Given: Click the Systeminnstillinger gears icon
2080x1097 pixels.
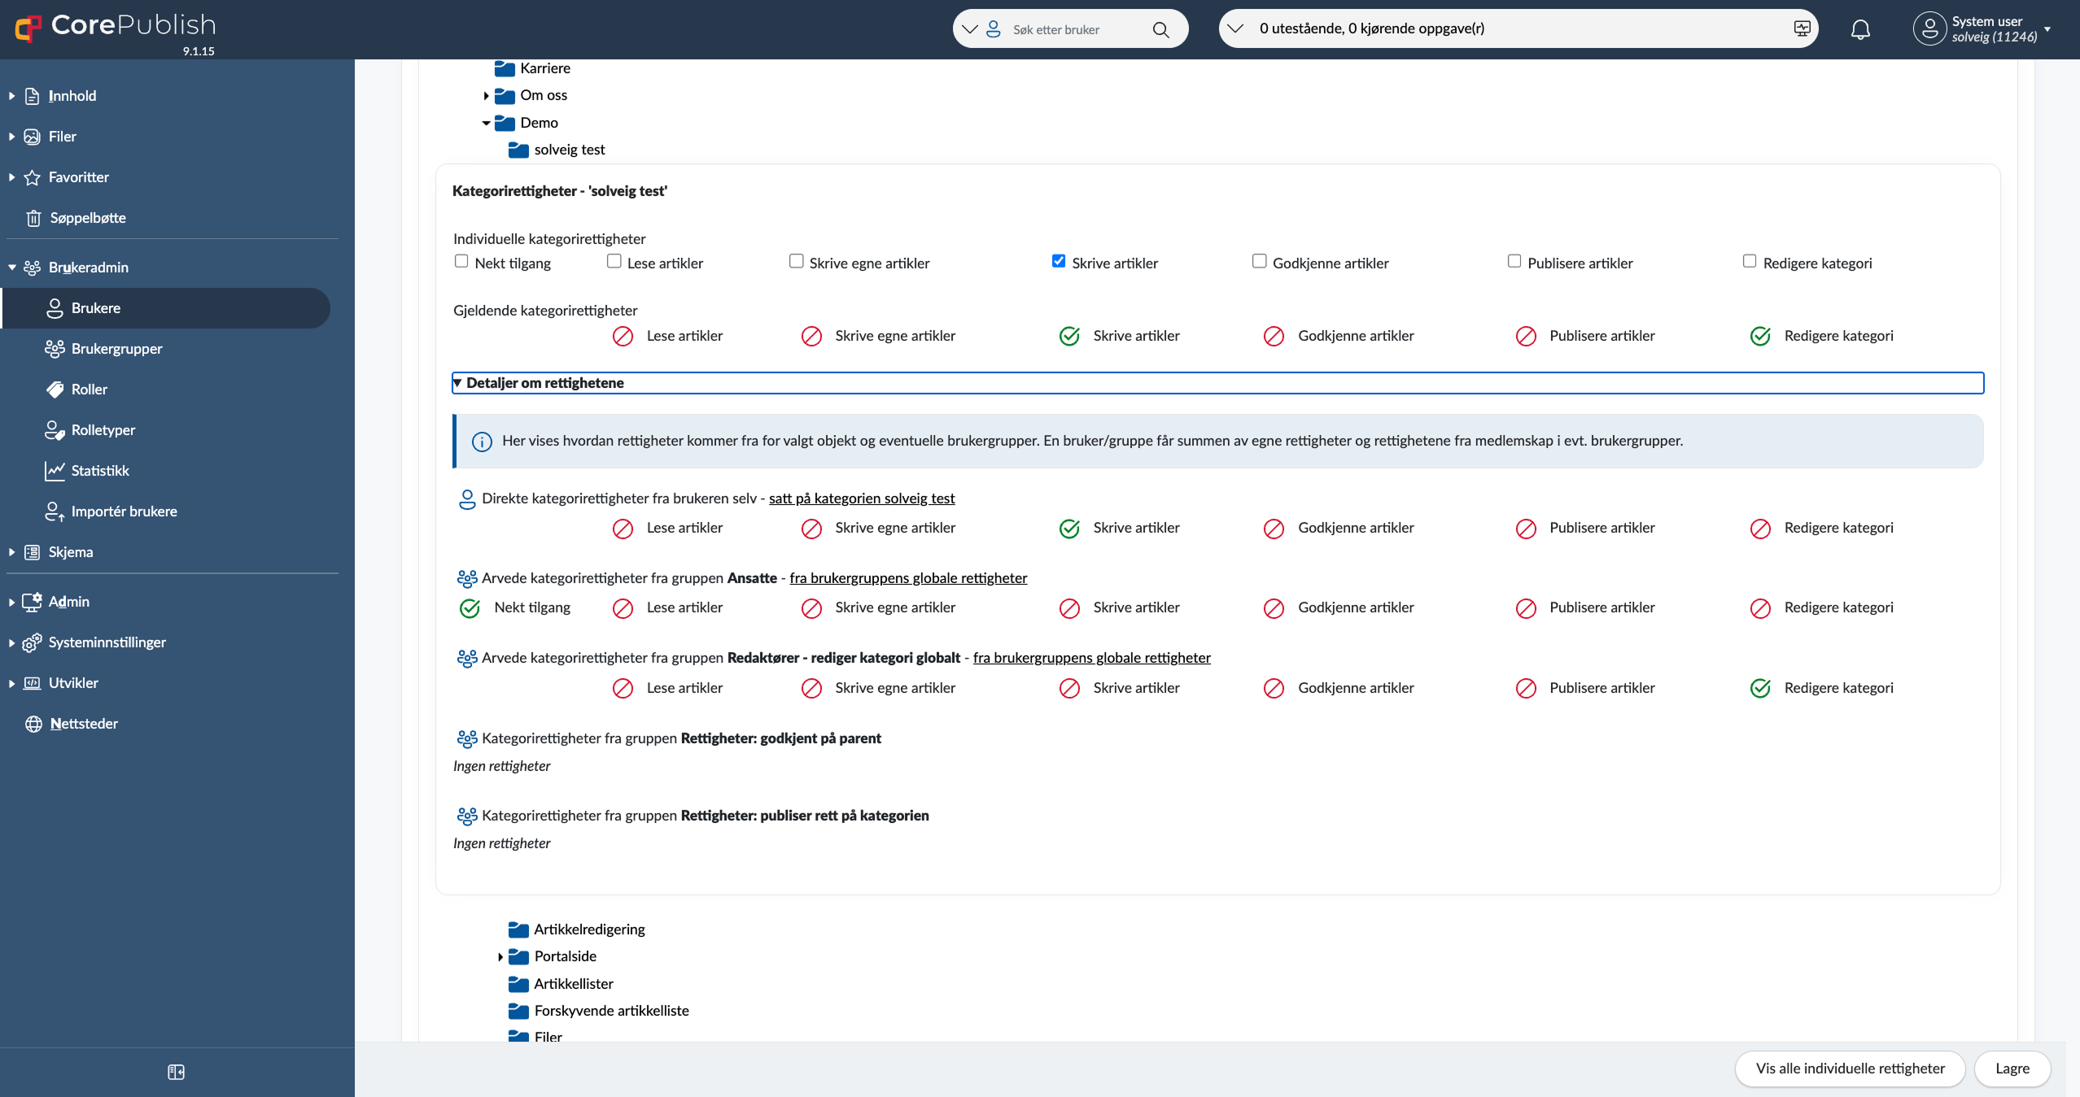Looking at the screenshot, I should coord(32,642).
